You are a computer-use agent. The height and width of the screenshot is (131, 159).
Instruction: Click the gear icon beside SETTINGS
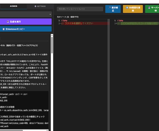35,6
